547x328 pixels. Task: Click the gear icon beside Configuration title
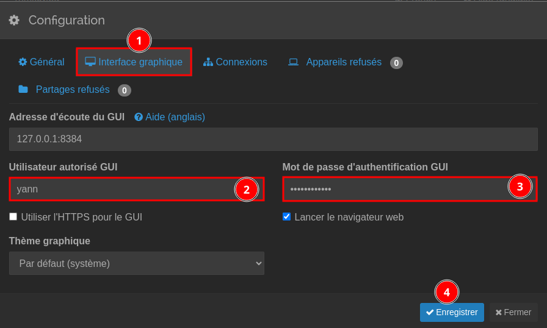14,20
